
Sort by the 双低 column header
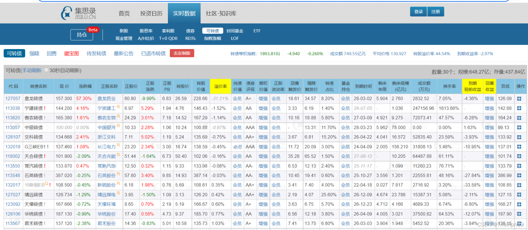click(x=505, y=87)
